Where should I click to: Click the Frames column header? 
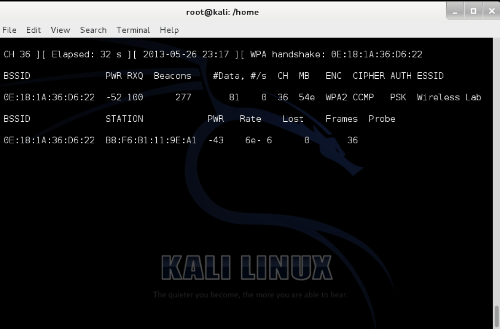click(341, 119)
